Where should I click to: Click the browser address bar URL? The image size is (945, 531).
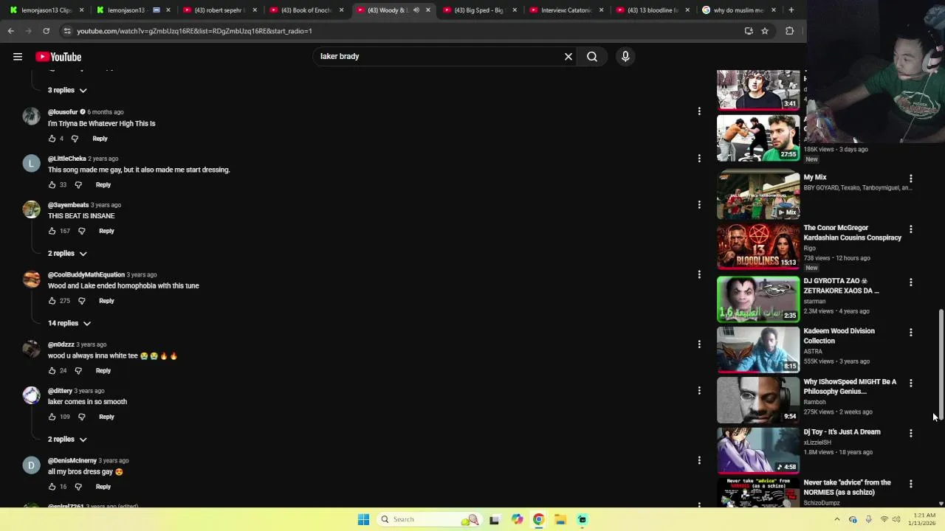coord(194,31)
